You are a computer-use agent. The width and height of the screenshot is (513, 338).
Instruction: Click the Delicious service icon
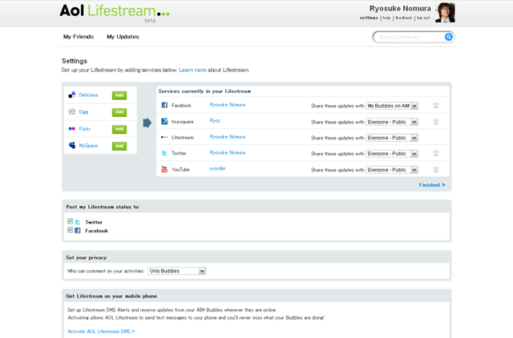[71, 95]
